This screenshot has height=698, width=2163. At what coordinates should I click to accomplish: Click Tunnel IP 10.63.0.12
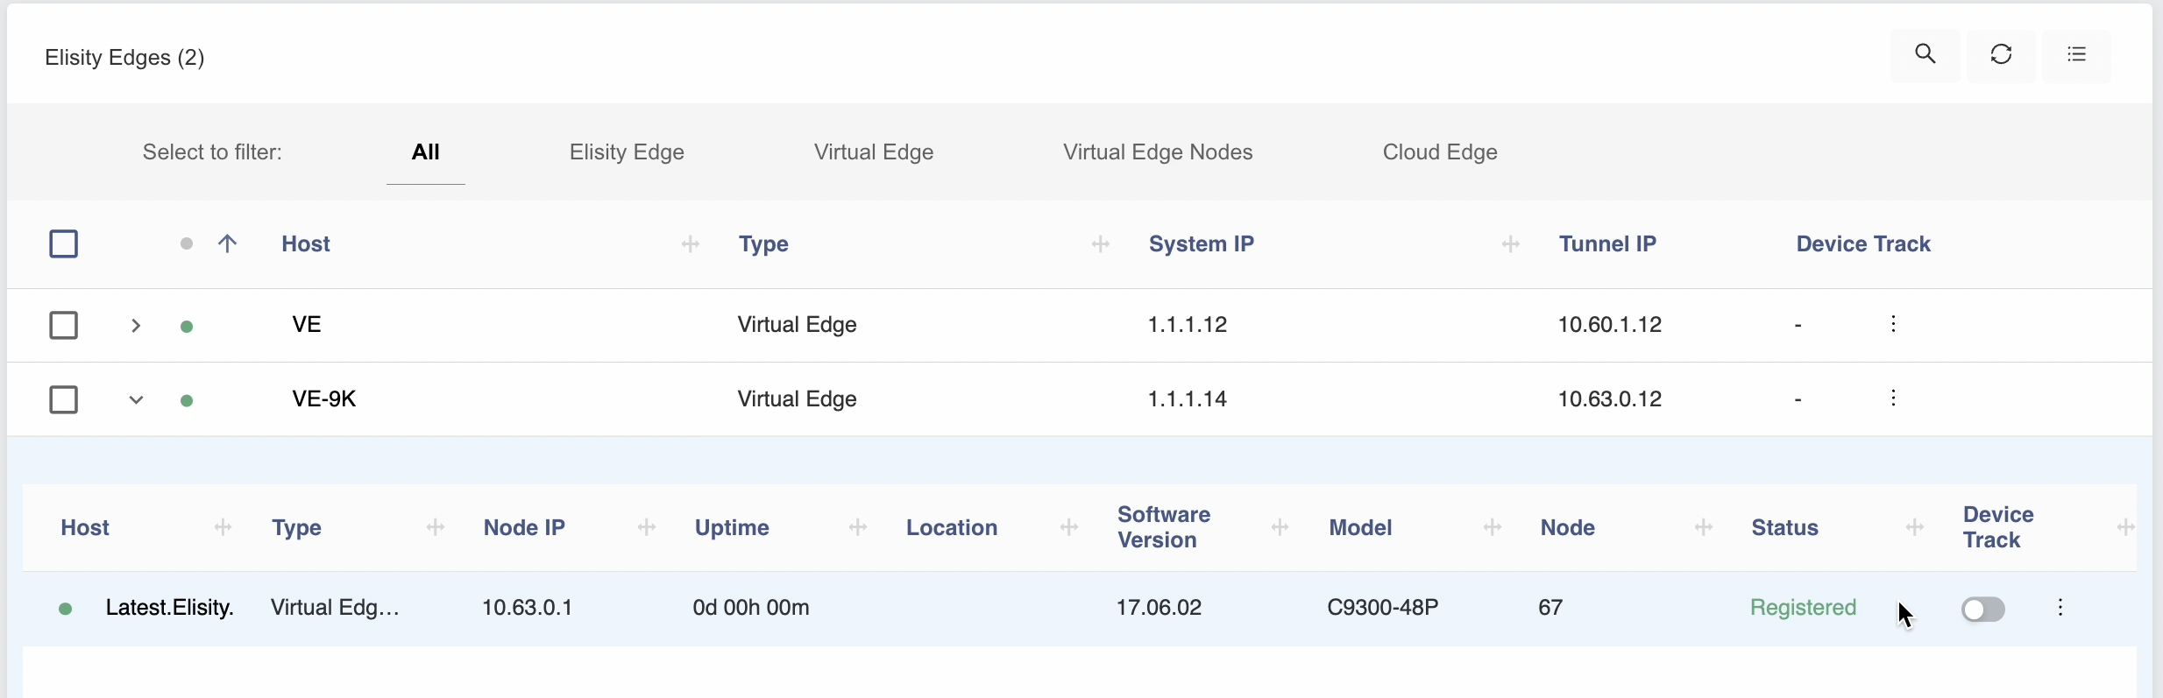pyautogui.click(x=1610, y=398)
